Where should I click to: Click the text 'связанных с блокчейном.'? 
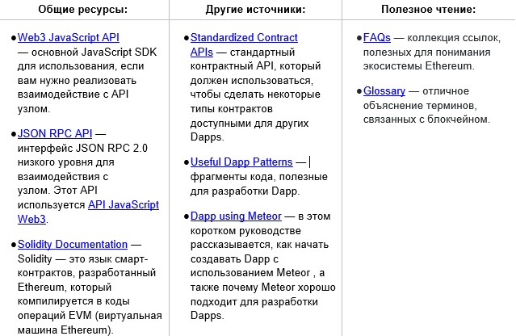pyautogui.click(x=426, y=119)
